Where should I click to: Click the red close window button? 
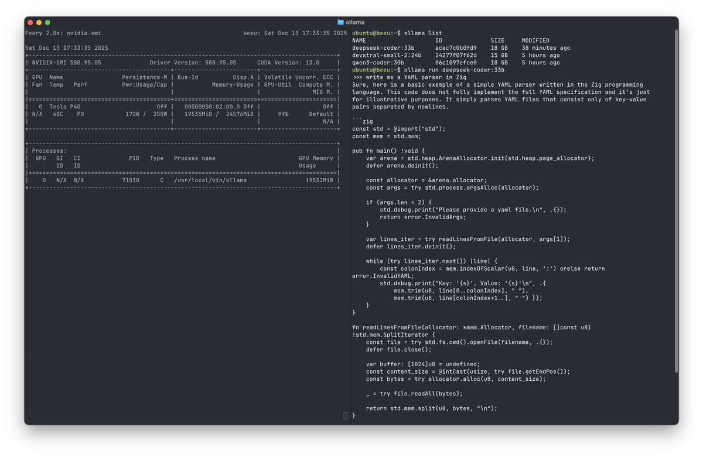click(x=30, y=22)
